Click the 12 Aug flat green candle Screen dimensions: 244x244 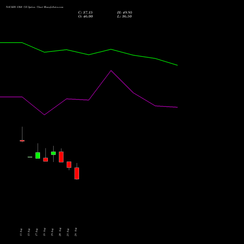(x=30, y=157)
